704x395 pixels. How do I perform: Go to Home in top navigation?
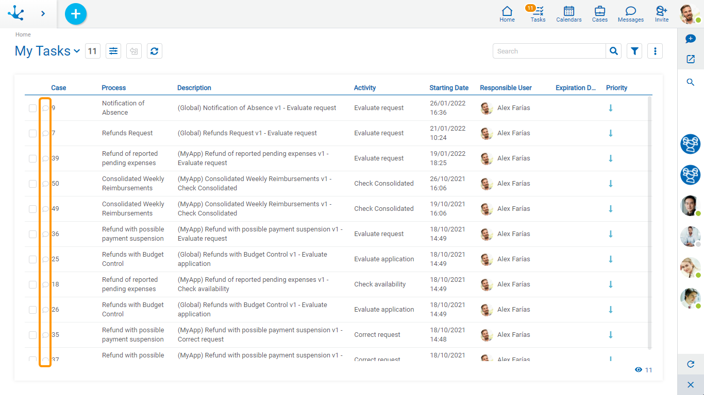click(507, 14)
